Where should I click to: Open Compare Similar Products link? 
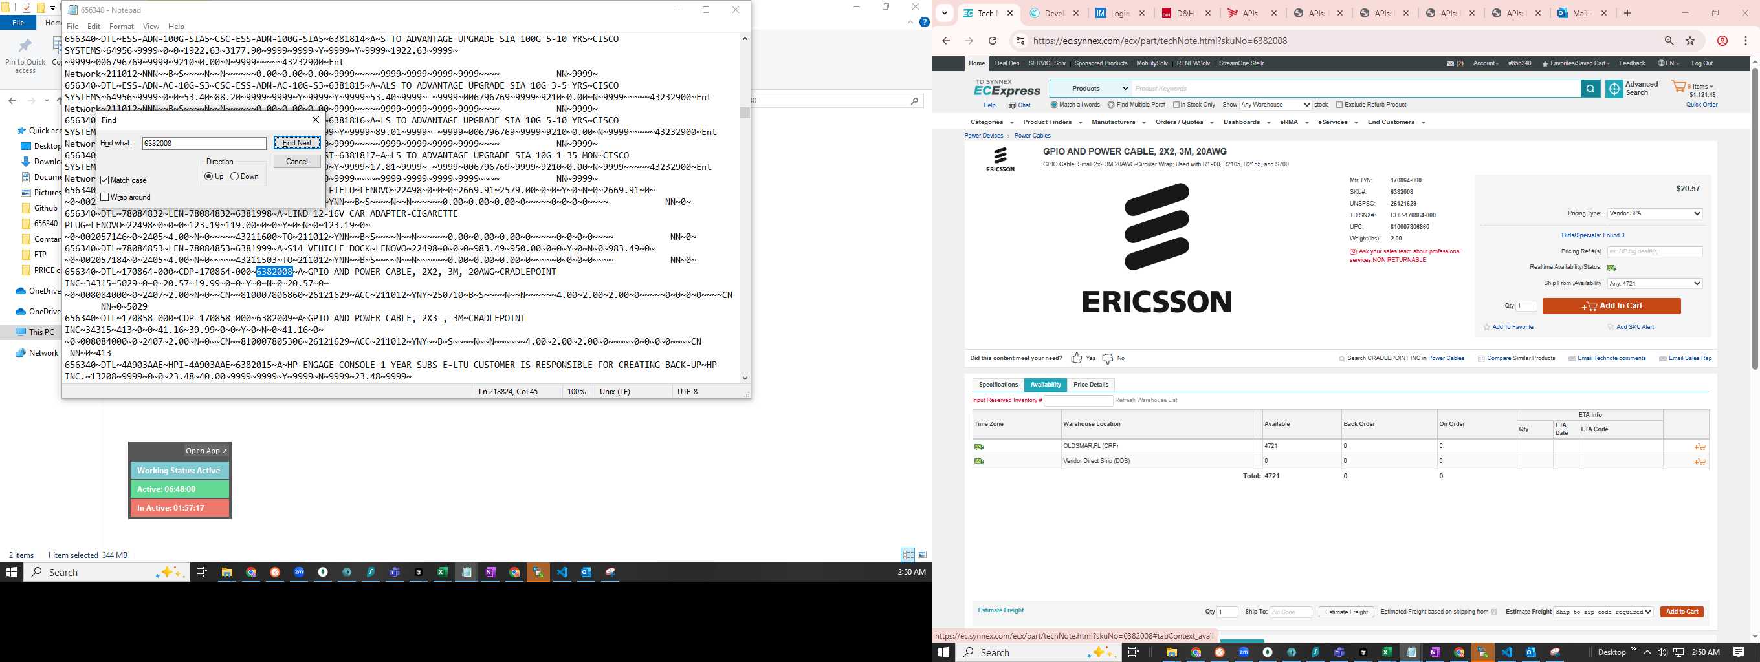(1515, 358)
